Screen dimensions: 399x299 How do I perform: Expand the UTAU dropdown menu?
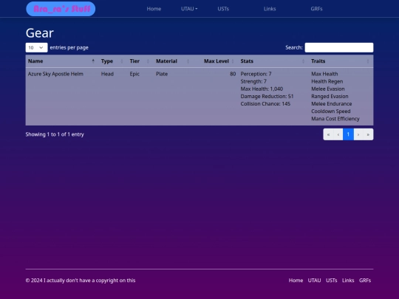point(189,9)
